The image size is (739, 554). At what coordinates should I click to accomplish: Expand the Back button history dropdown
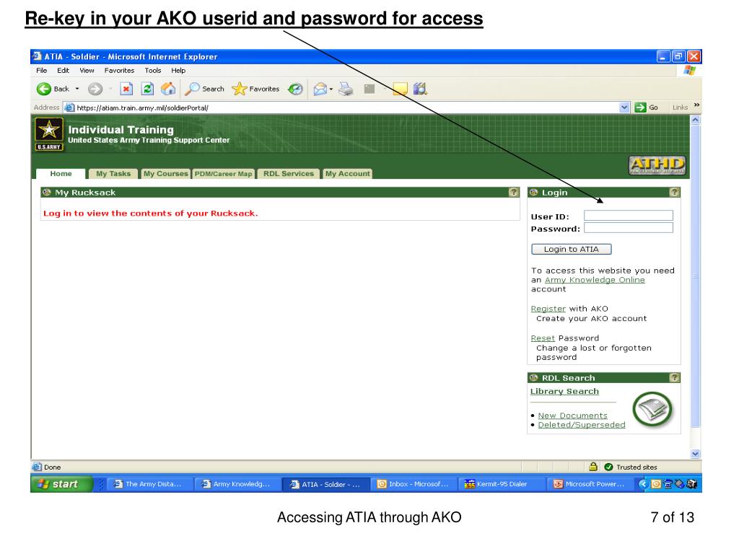[77, 89]
